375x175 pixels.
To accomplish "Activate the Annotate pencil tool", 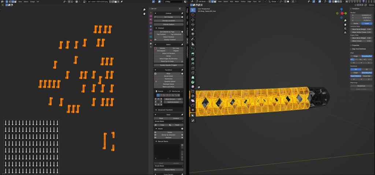I will click(x=193, y=39).
